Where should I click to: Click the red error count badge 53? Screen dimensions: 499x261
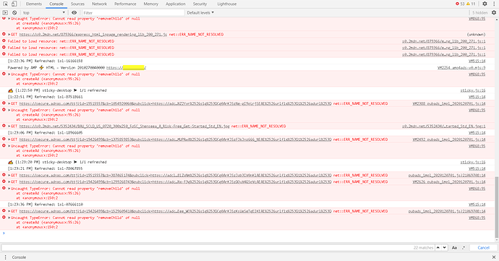460,4
